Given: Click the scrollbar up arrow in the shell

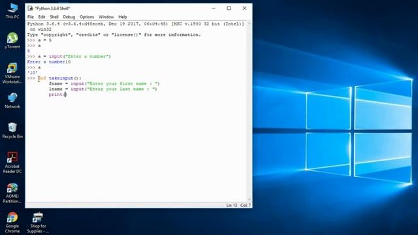Looking at the screenshot, I should click(x=249, y=23).
